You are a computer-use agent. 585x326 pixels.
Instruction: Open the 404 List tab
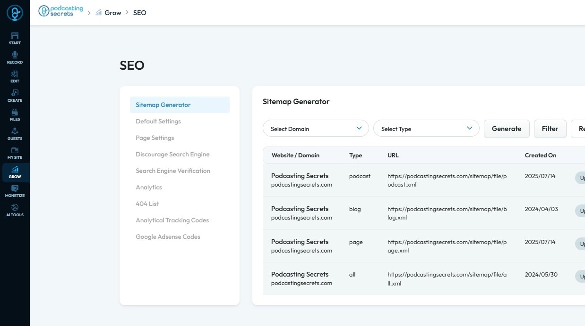[x=147, y=204]
